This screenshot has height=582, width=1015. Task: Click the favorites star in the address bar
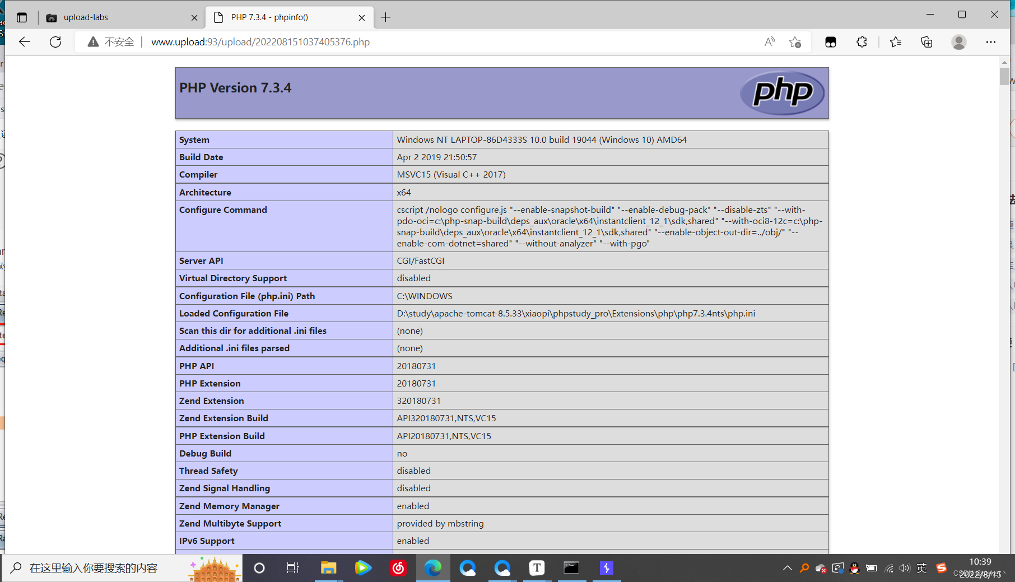point(795,42)
